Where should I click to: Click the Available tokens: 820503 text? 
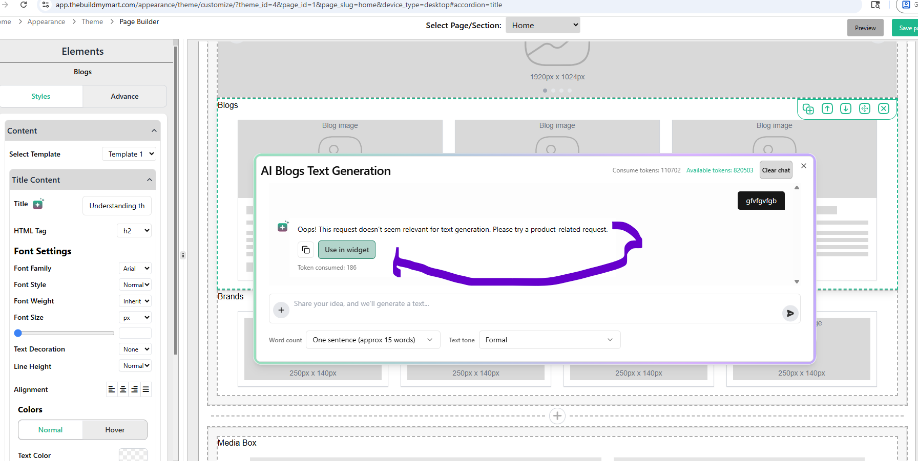click(x=720, y=170)
